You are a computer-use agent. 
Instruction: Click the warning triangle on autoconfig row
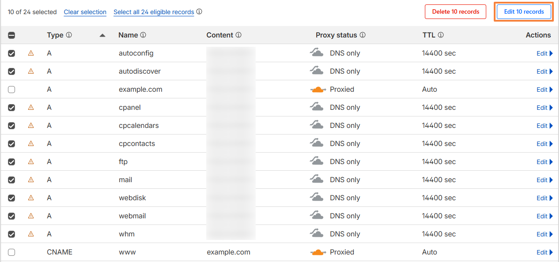[x=31, y=53]
